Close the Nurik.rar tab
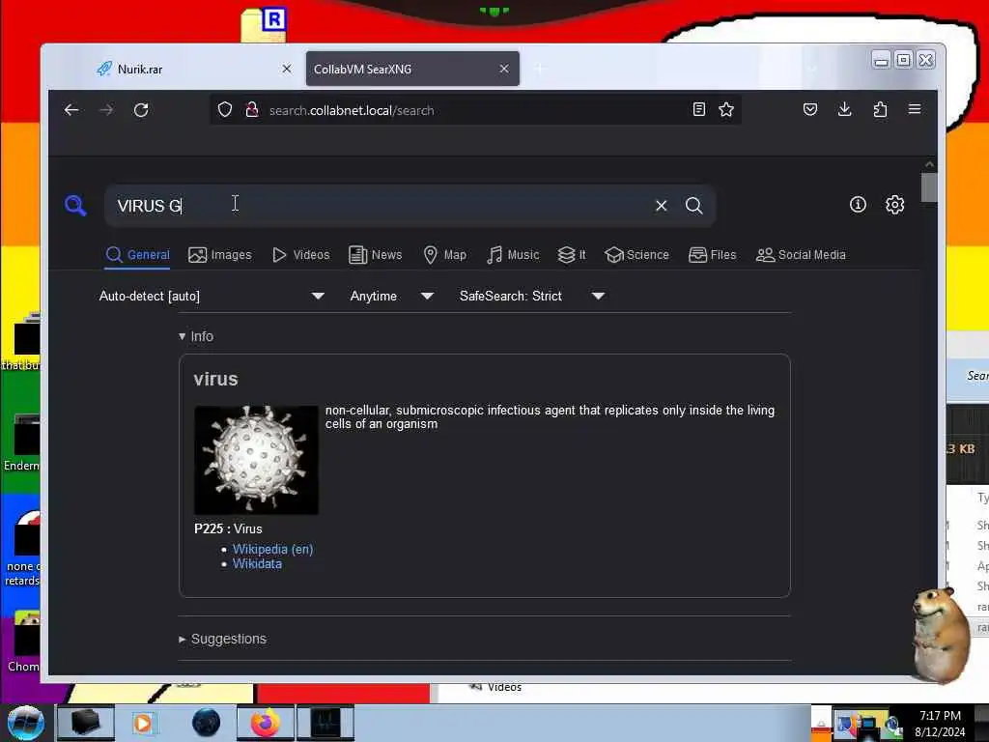Image resolution: width=989 pixels, height=742 pixels. point(287,69)
